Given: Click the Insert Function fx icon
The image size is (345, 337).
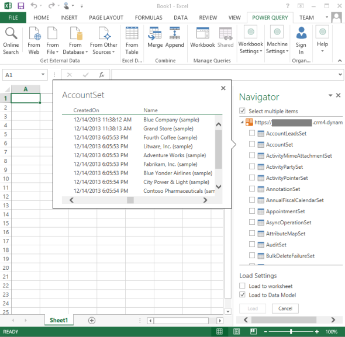Looking at the screenshot, I should [x=101, y=75].
